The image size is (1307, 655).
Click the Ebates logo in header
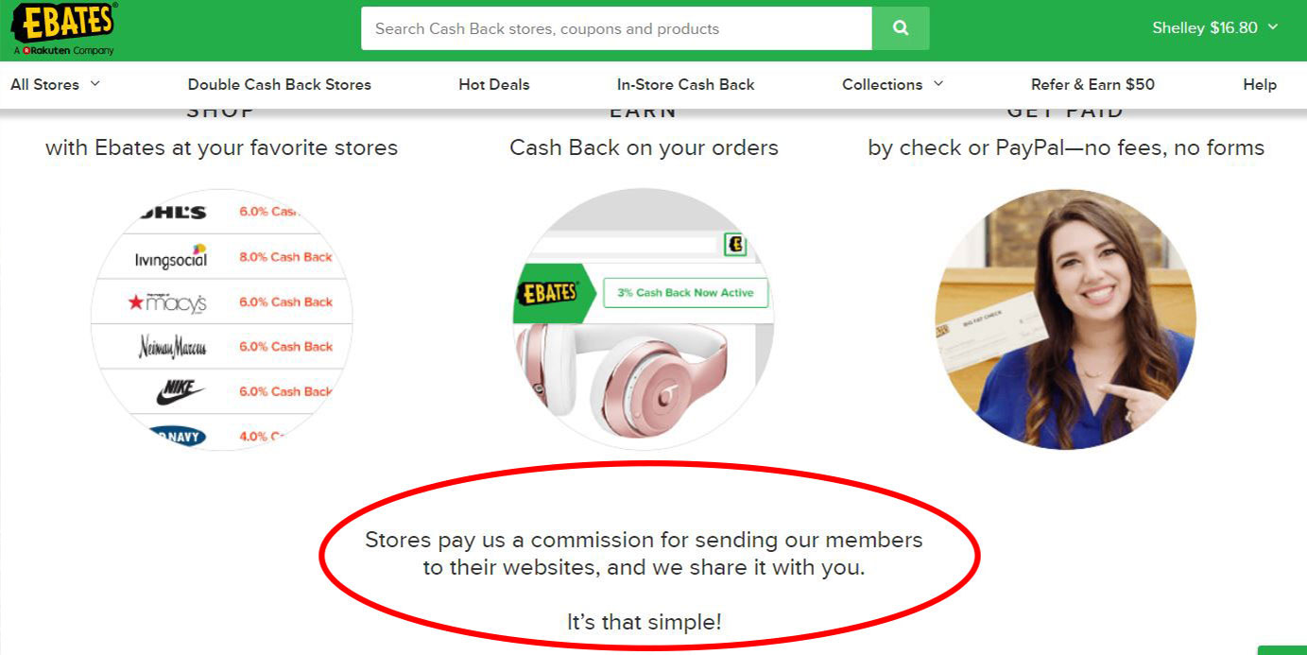(63, 29)
